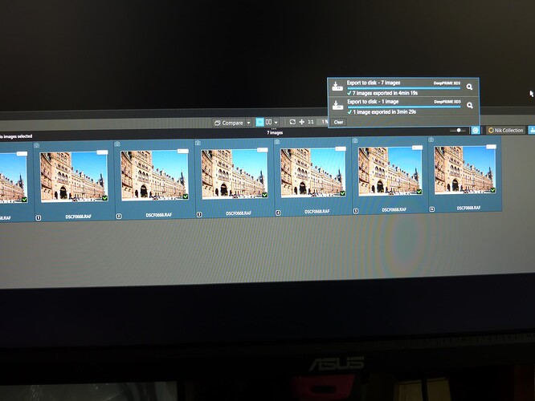Click the zoom percentage field
This screenshot has height=401, width=535.
coord(324,122)
